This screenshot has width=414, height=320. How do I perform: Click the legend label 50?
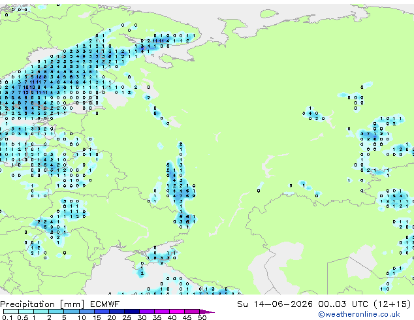coord(202,317)
